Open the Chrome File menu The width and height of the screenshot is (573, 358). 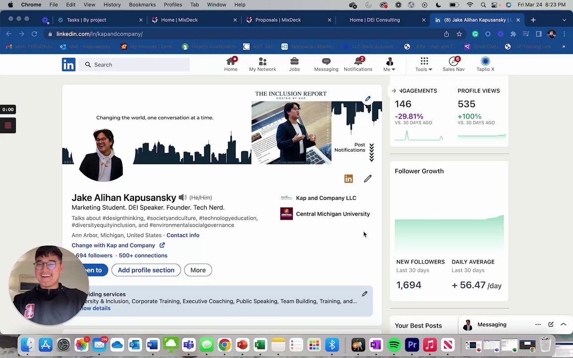click(x=53, y=5)
